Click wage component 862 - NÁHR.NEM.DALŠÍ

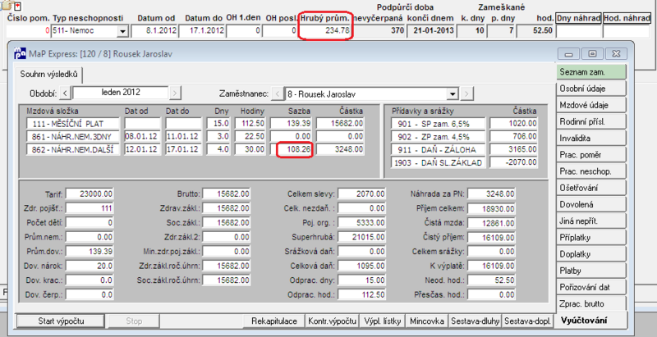point(73,149)
